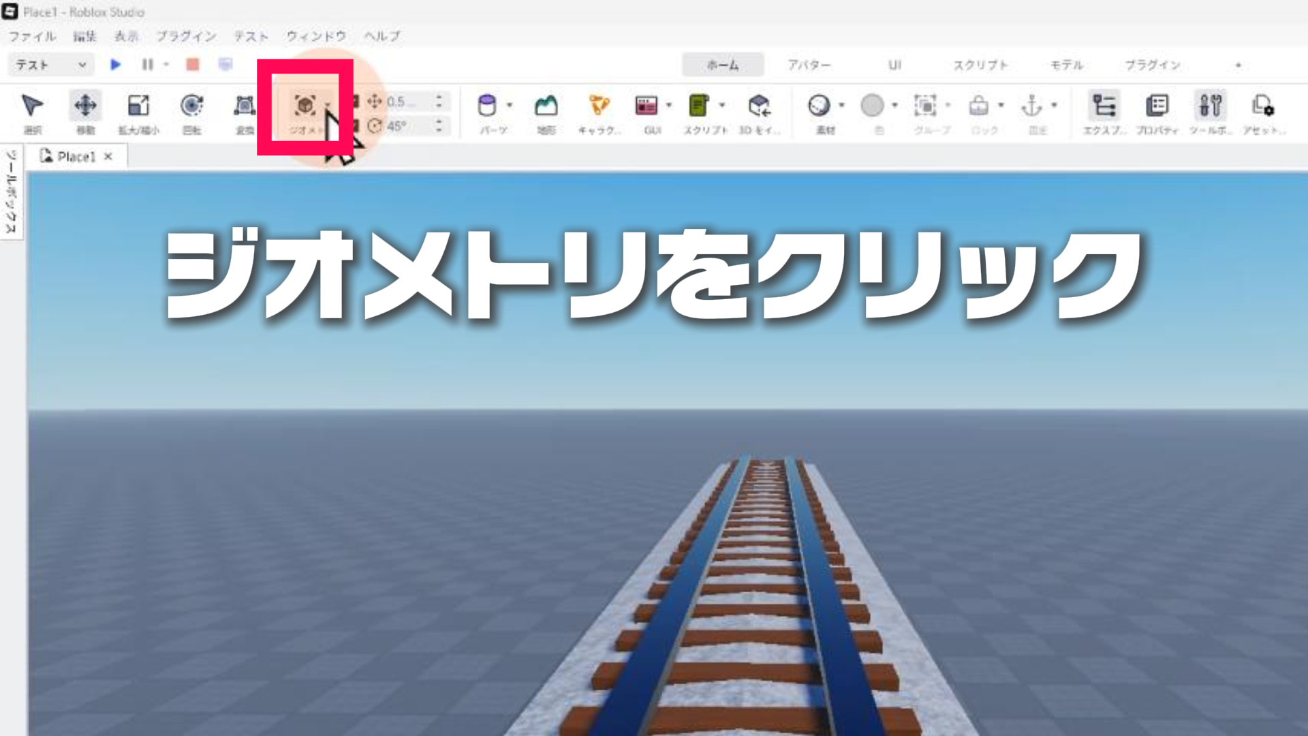Open the 地形 (Terrain) editor
The image size is (1308, 736).
(546, 106)
